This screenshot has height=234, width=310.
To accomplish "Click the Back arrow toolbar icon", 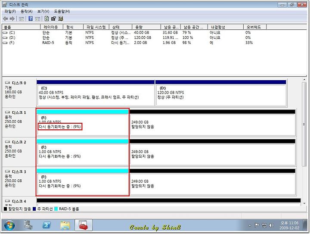I will [5, 19].
